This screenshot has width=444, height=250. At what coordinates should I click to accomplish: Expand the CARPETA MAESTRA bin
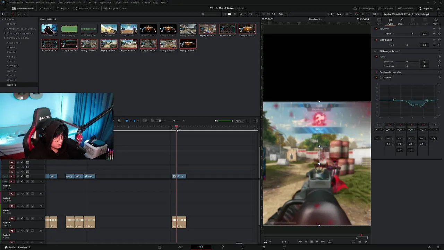click(5, 28)
